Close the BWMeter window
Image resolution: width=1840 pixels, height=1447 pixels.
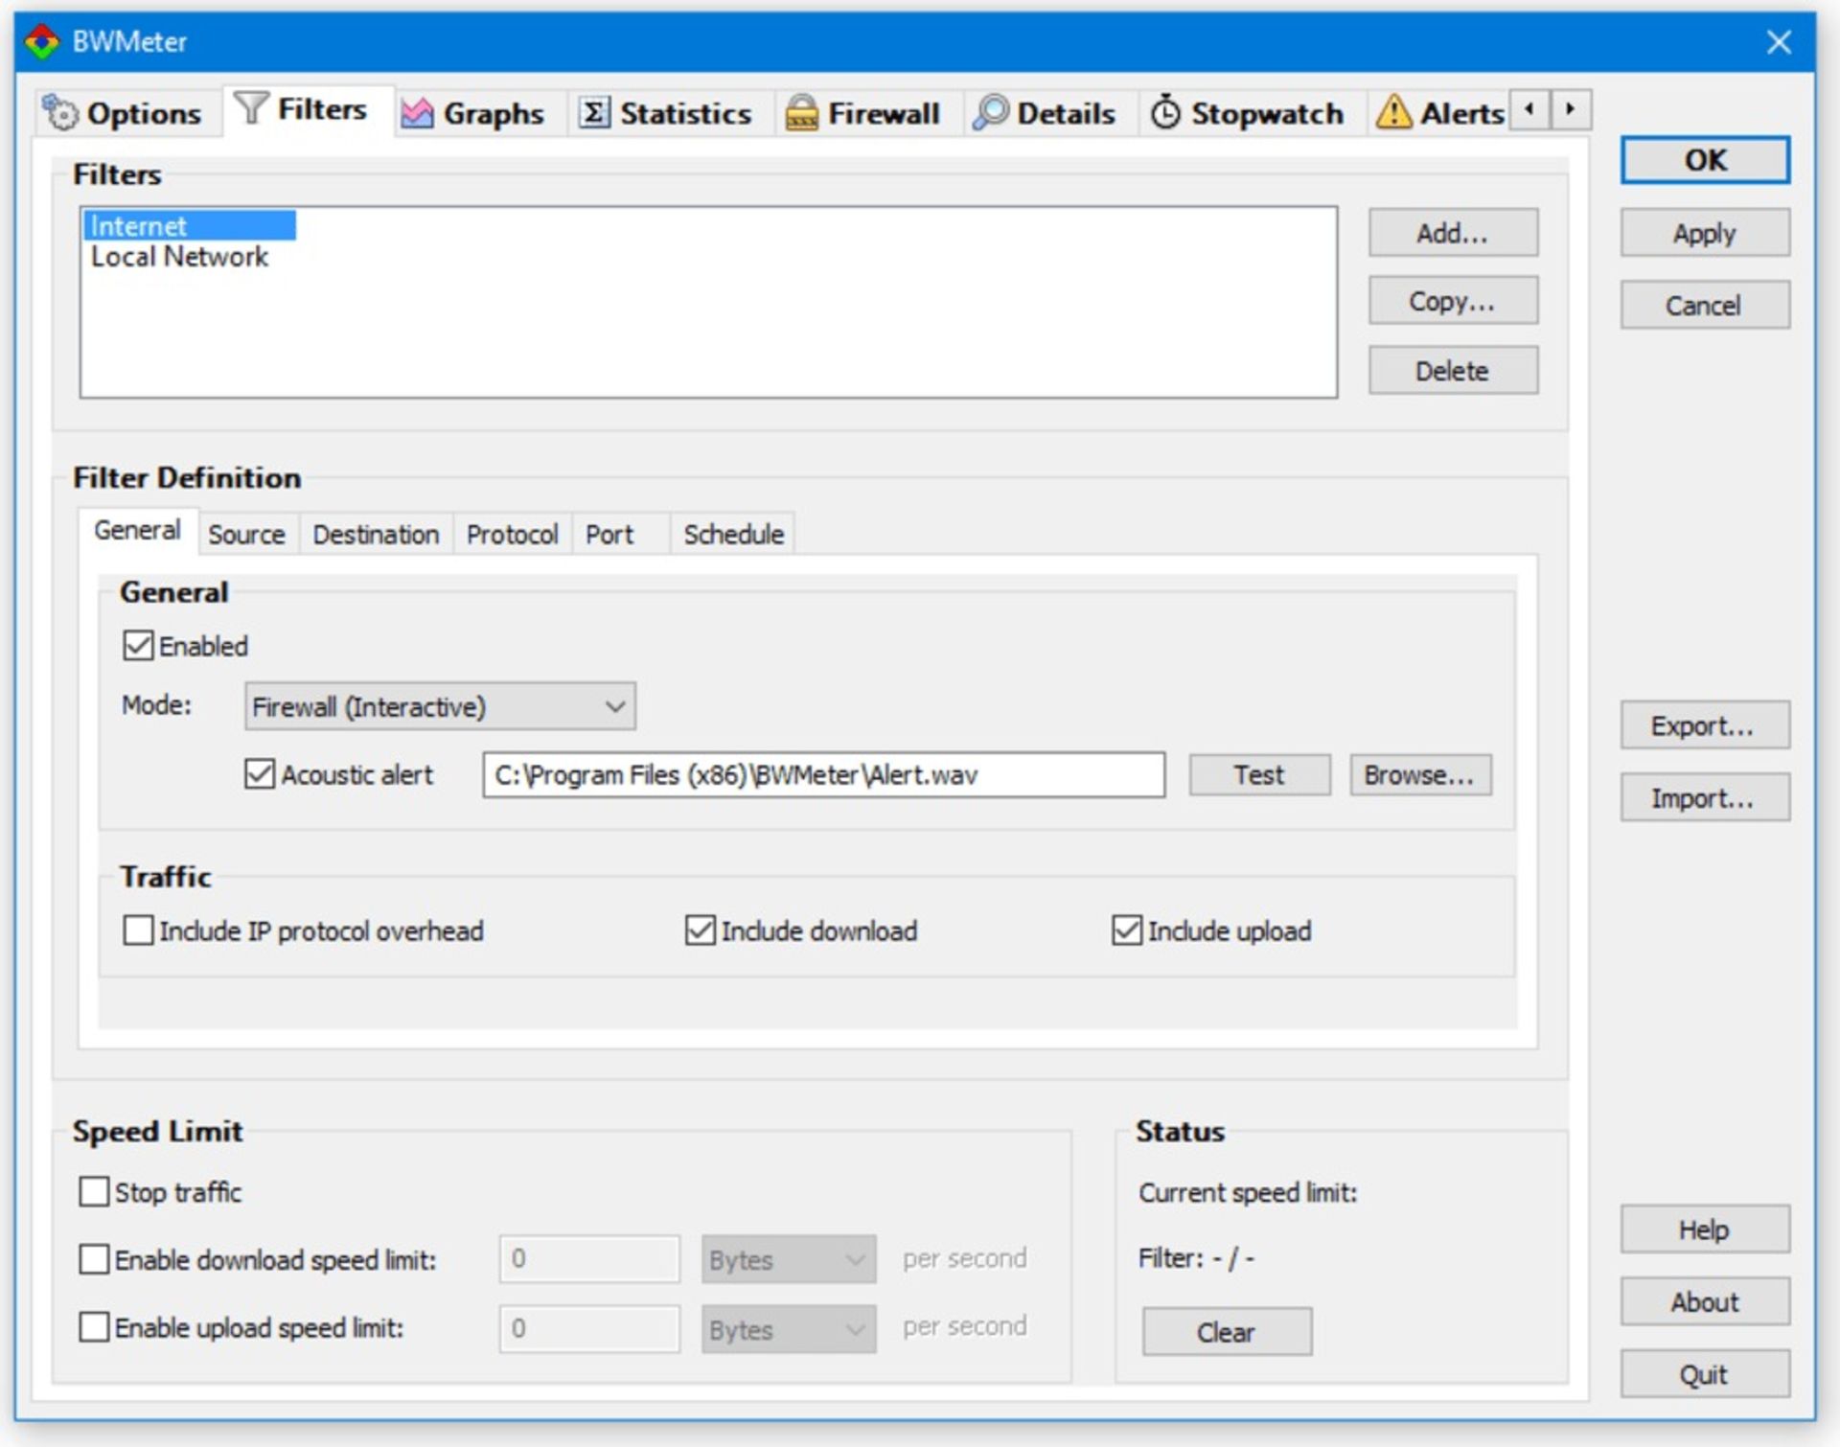pyautogui.click(x=1779, y=42)
